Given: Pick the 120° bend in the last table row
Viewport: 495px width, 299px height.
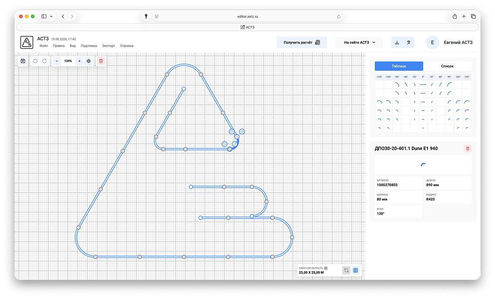Looking at the screenshot, I should click(458, 128).
